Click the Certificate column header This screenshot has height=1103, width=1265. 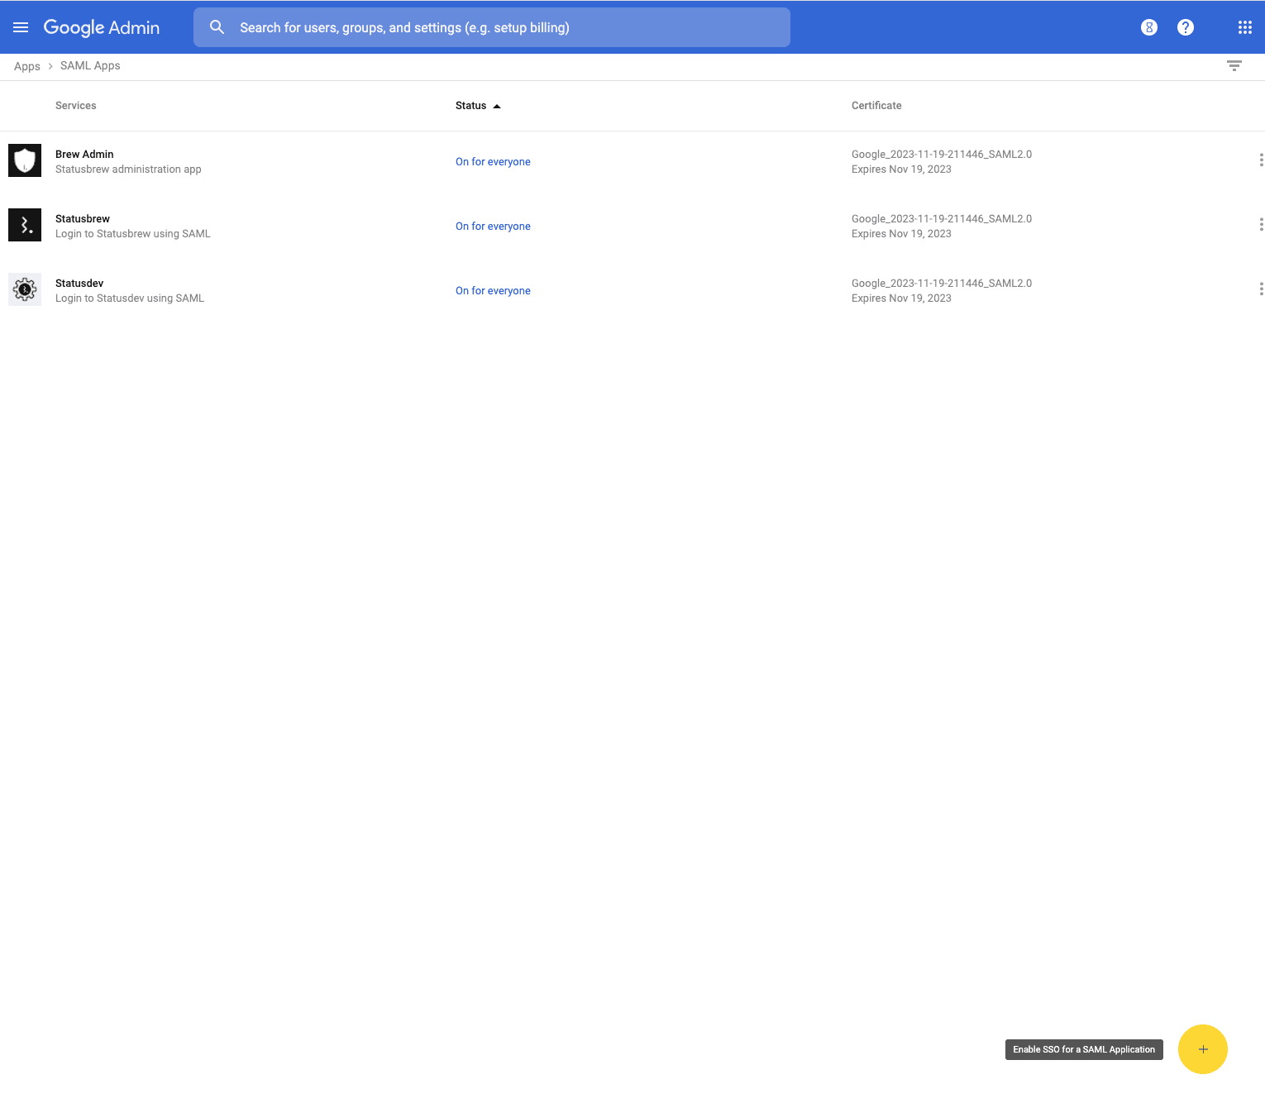point(876,106)
